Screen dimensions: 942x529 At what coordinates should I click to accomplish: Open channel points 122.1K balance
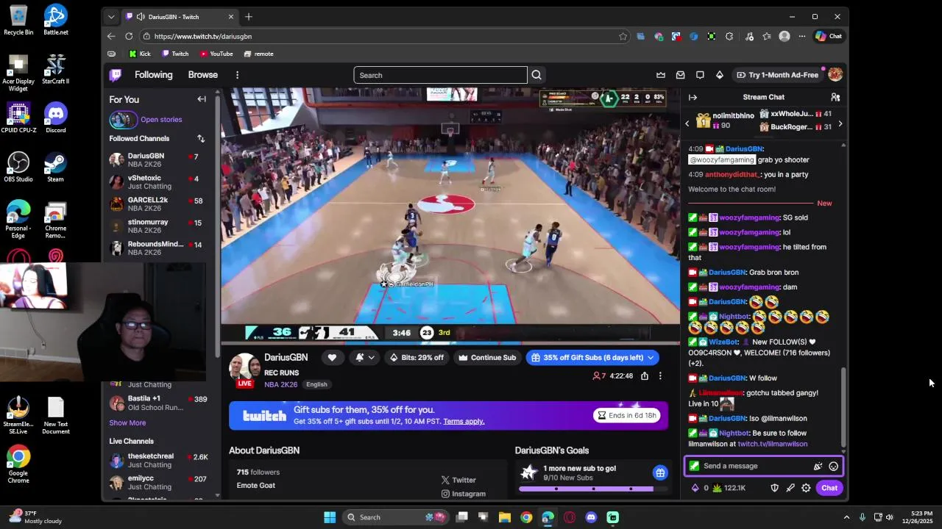(729, 488)
